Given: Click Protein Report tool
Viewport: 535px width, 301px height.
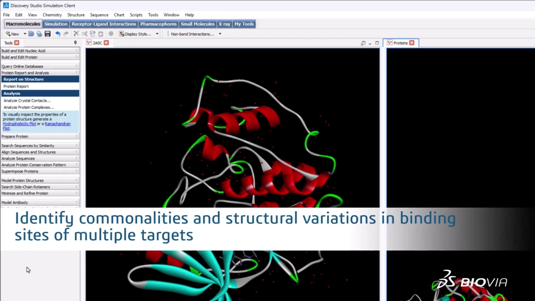Looking at the screenshot, I should [16, 86].
